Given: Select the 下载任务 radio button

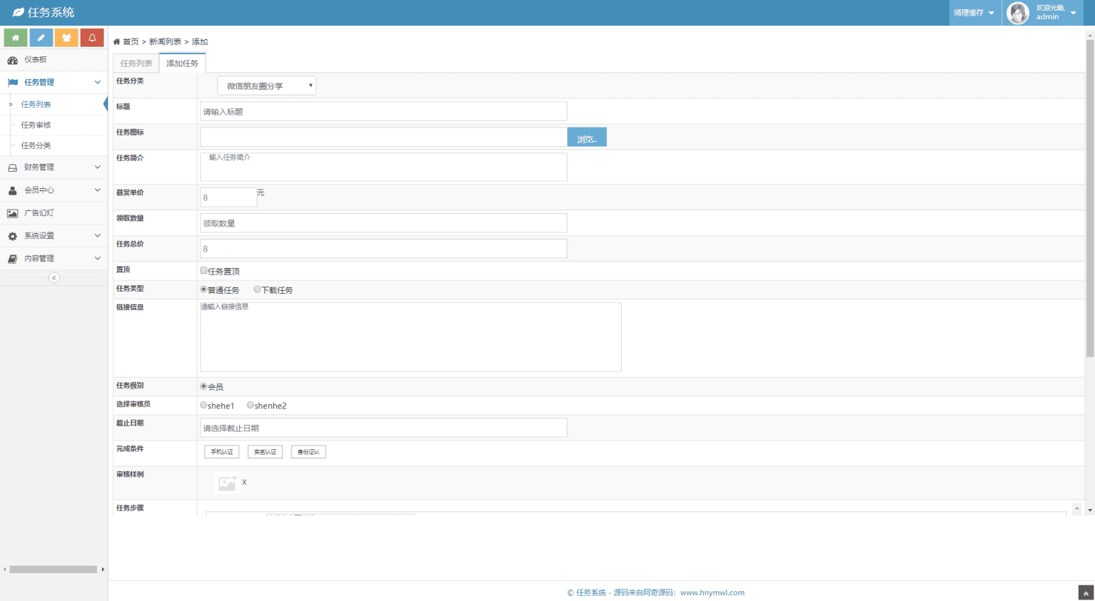Looking at the screenshot, I should click(x=257, y=289).
